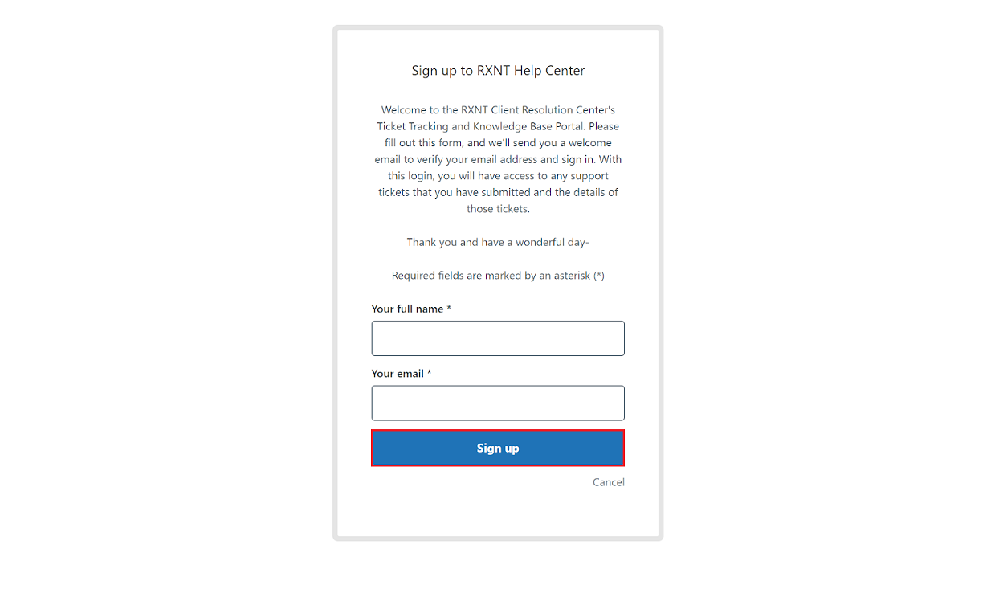999x598 pixels.
Task: Click the blue Sign up button
Action: [498, 448]
